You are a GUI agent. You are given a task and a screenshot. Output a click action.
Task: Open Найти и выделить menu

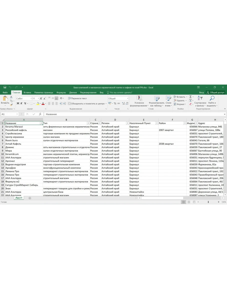coord(212,101)
